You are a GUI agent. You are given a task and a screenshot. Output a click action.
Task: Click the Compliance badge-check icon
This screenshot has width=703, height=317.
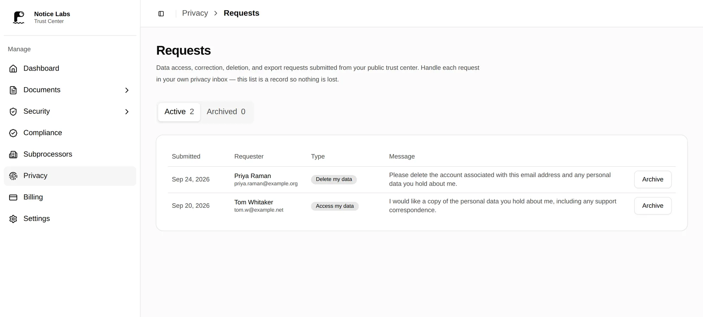[x=13, y=133]
